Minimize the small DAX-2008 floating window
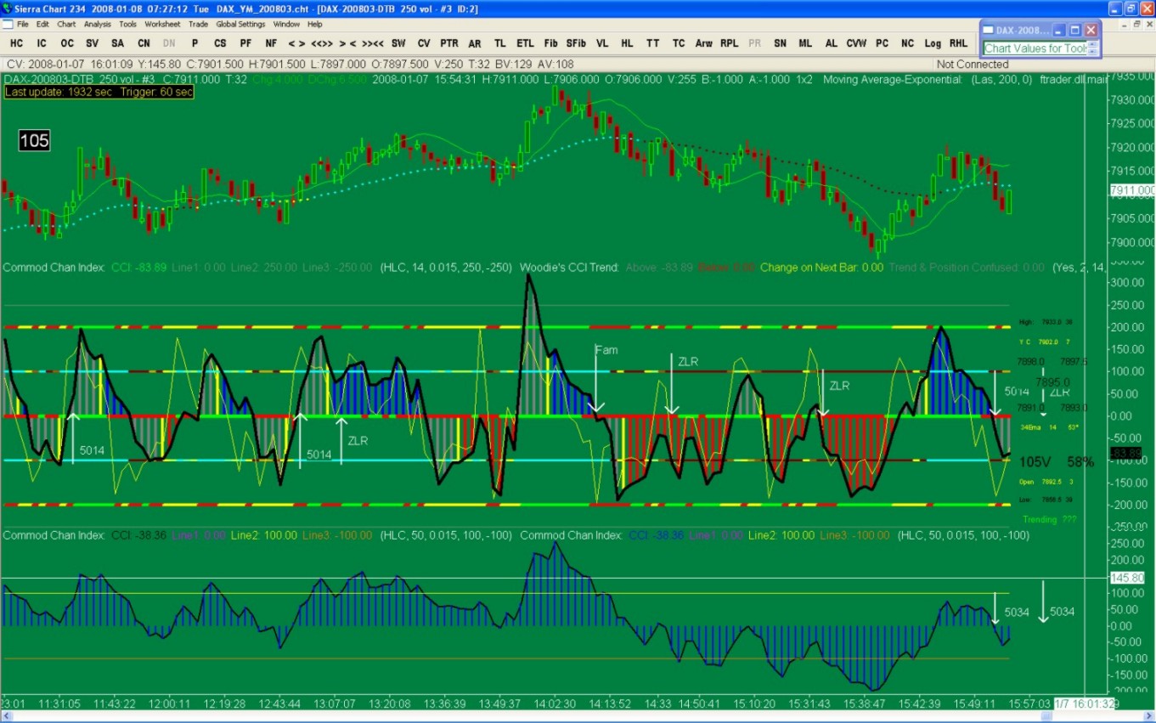Image resolution: width=1156 pixels, height=723 pixels. click(x=1059, y=30)
